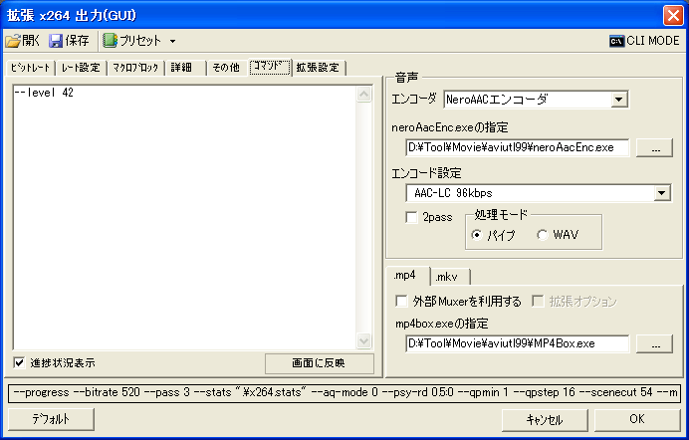This screenshot has height=440, width=689.
Task: Browse for neroAacEnc.exe with the ... button
Action: pyautogui.click(x=655, y=148)
